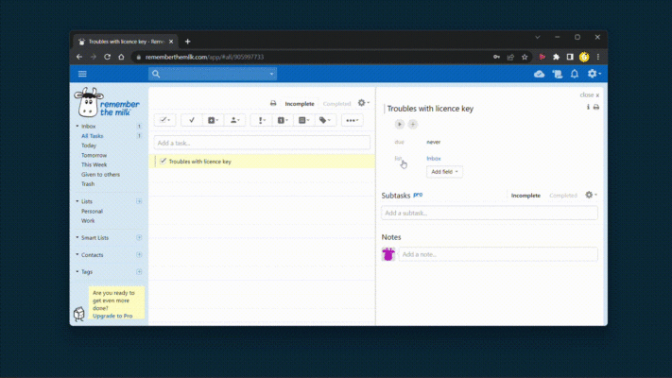Click the search magnifier icon
The width and height of the screenshot is (672, 378).
[156, 74]
